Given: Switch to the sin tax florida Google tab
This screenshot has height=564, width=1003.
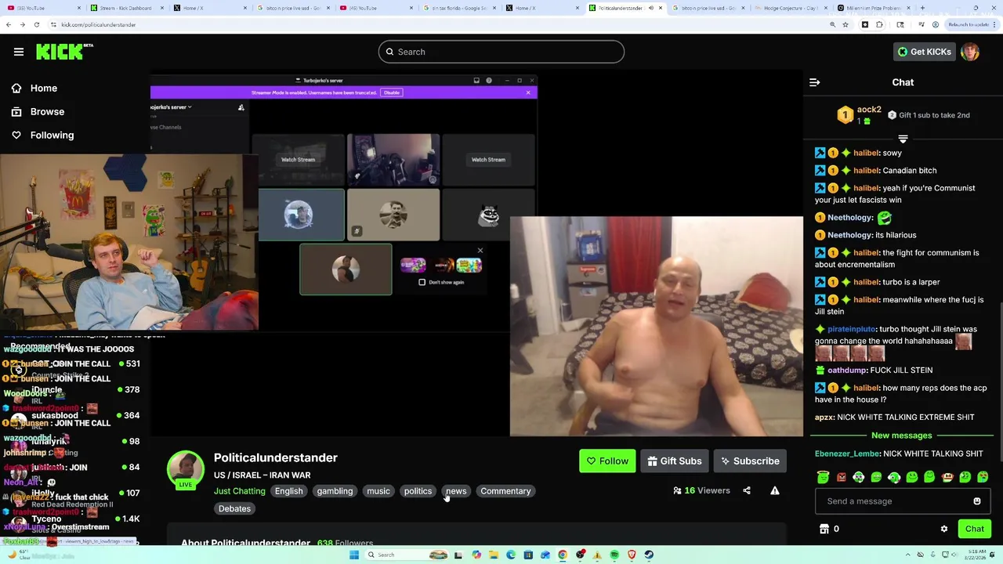Looking at the screenshot, I should 458,8.
